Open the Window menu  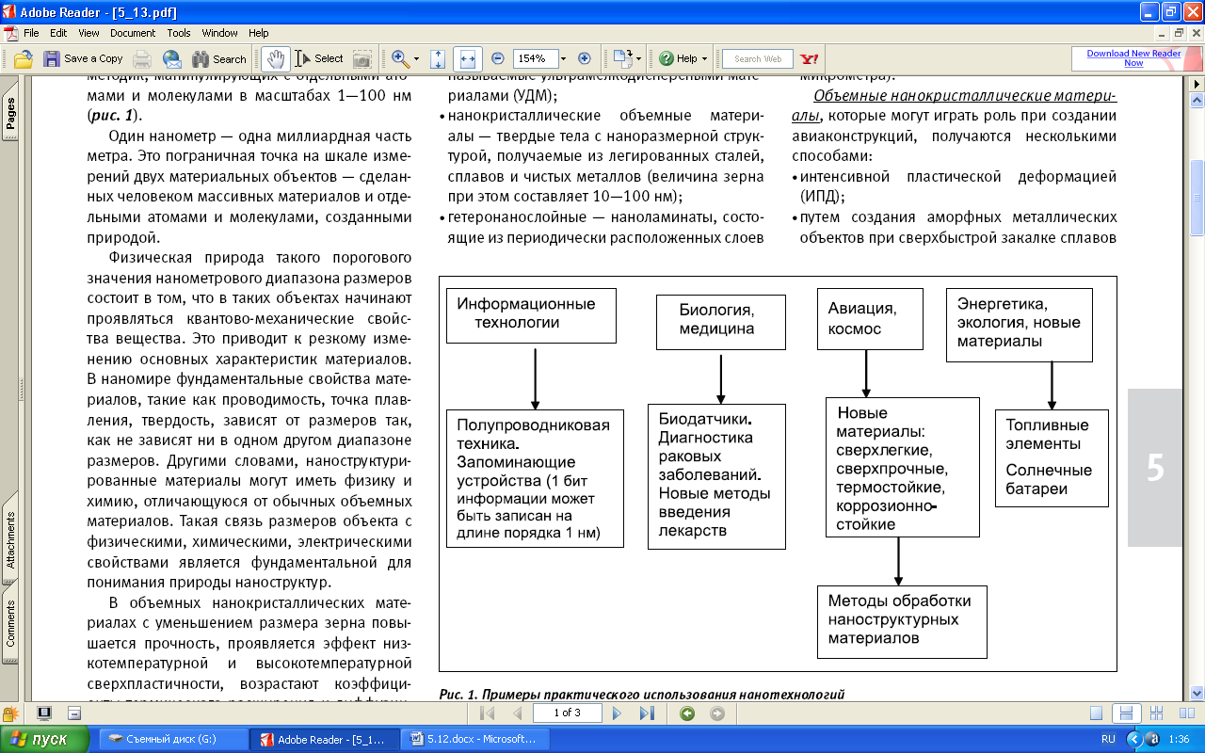pos(220,33)
